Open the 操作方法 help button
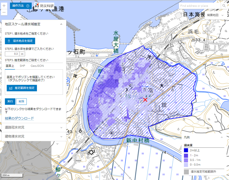The height and width of the screenshot is (180, 229). tap(21, 6)
